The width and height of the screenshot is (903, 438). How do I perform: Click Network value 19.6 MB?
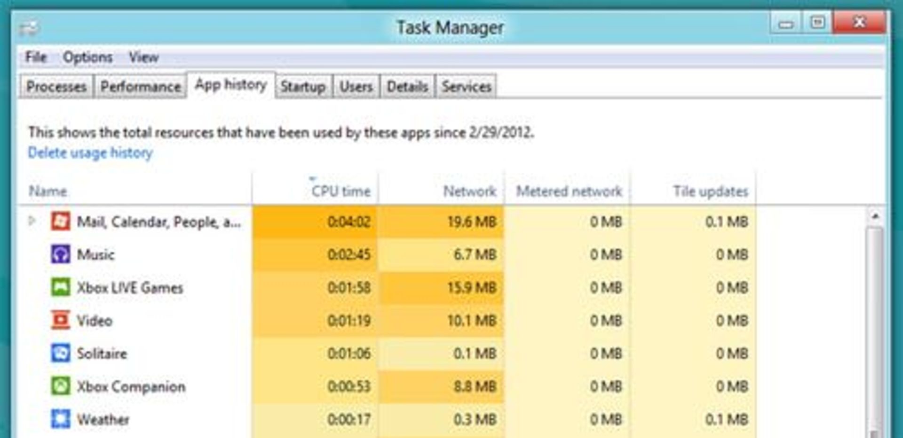point(472,222)
